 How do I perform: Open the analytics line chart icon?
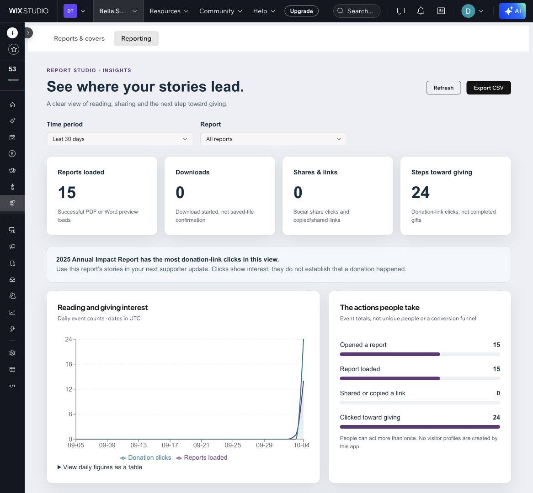click(12, 312)
